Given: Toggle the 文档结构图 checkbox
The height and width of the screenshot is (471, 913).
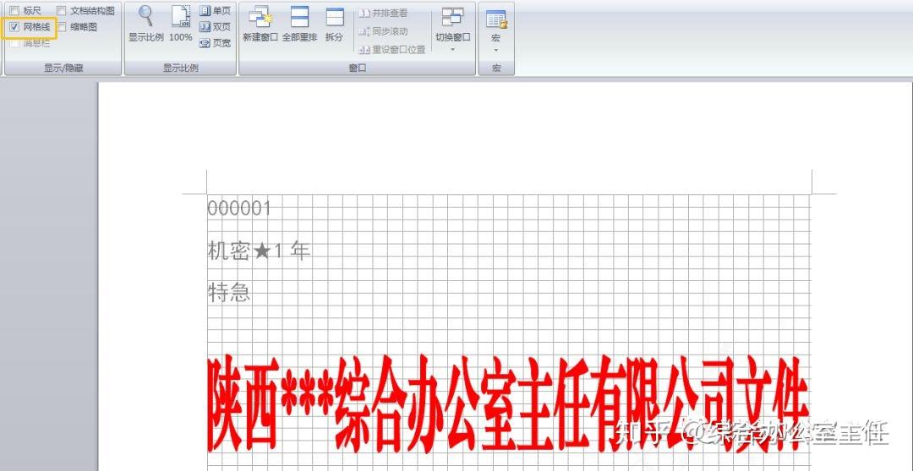Looking at the screenshot, I should (61, 10).
